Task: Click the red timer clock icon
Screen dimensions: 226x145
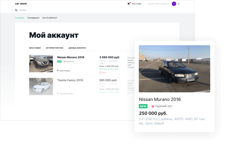Action: coord(100,72)
